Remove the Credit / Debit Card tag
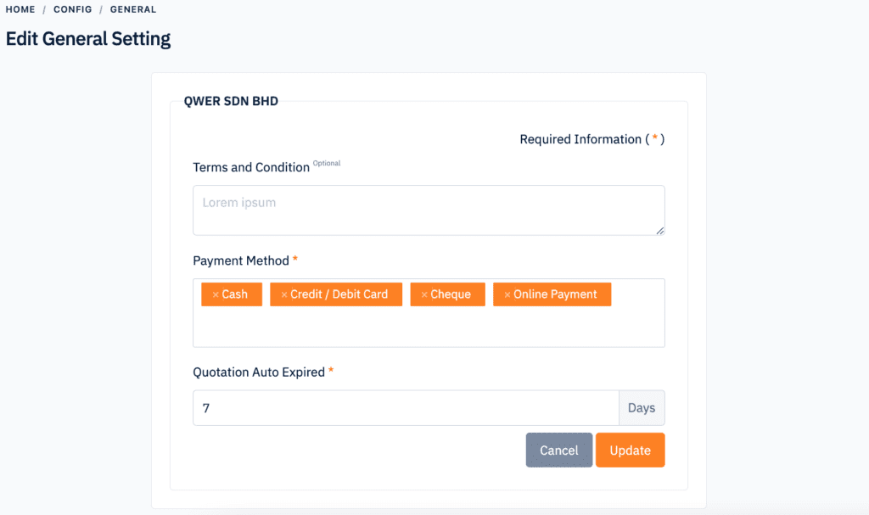Image resolution: width=869 pixels, height=515 pixels. coord(283,295)
